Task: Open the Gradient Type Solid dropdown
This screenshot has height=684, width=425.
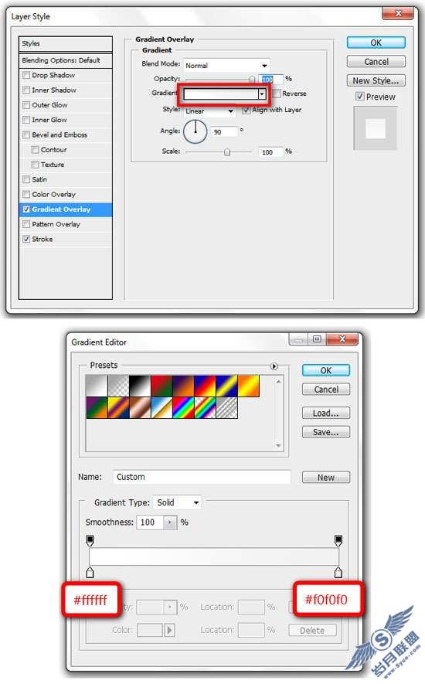Action: tap(177, 502)
